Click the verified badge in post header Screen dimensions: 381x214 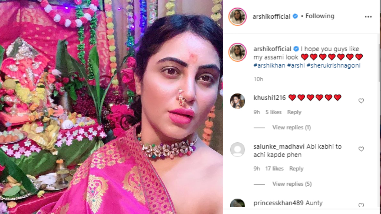[295, 16]
